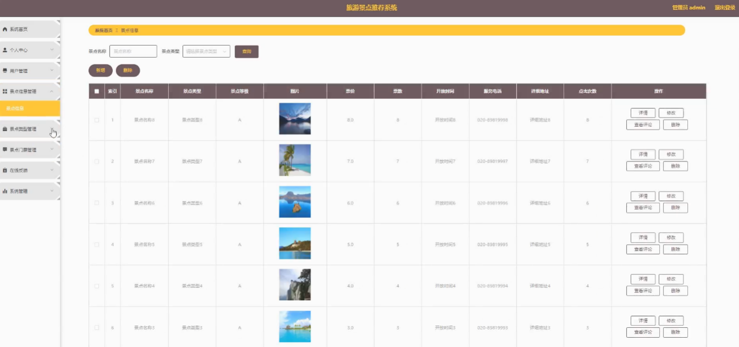Click the 查询 search button
The width and height of the screenshot is (739, 347).
(247, 52)
